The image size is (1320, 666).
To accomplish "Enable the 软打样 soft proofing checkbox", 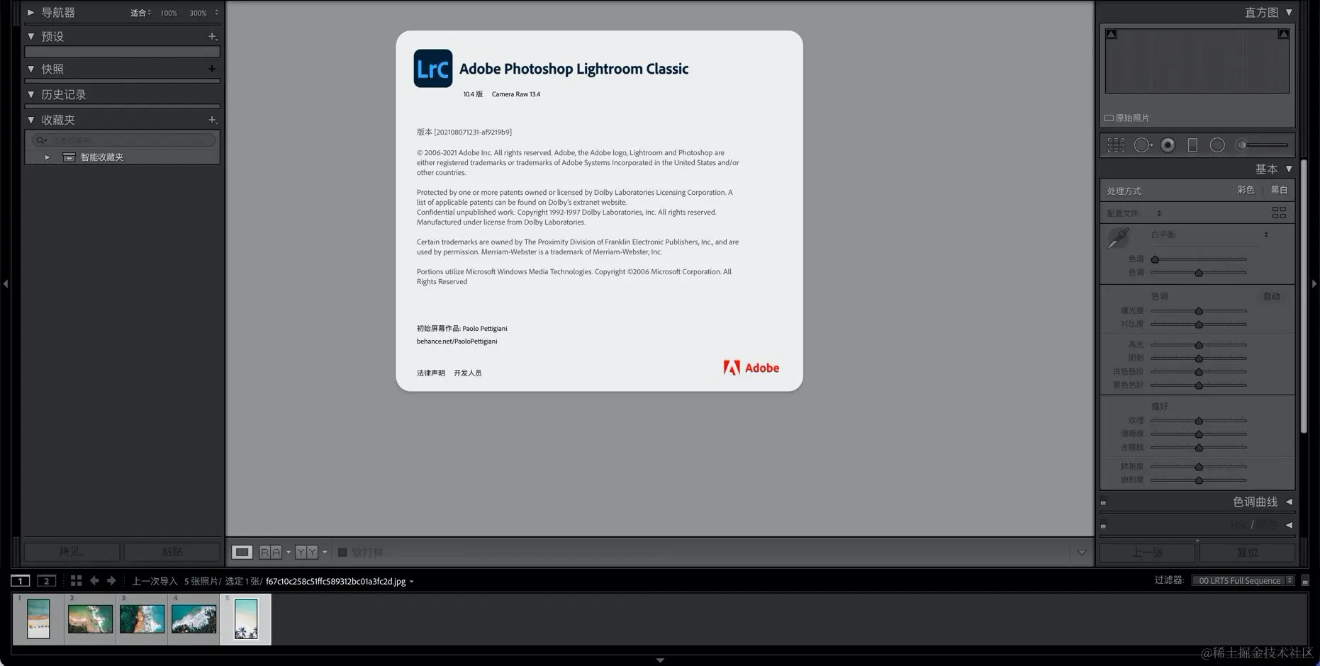I will point(342,553).
